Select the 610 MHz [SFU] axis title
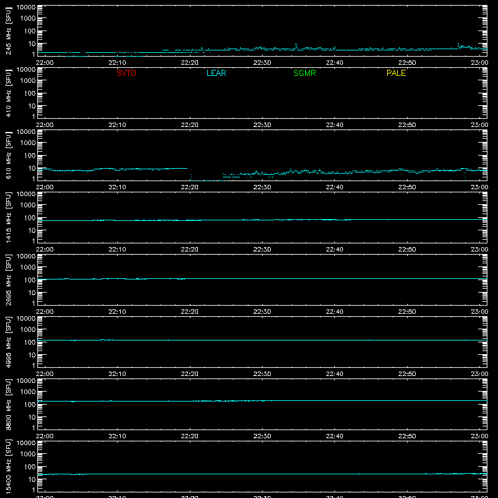498x498 pixels. pos(8,156)
